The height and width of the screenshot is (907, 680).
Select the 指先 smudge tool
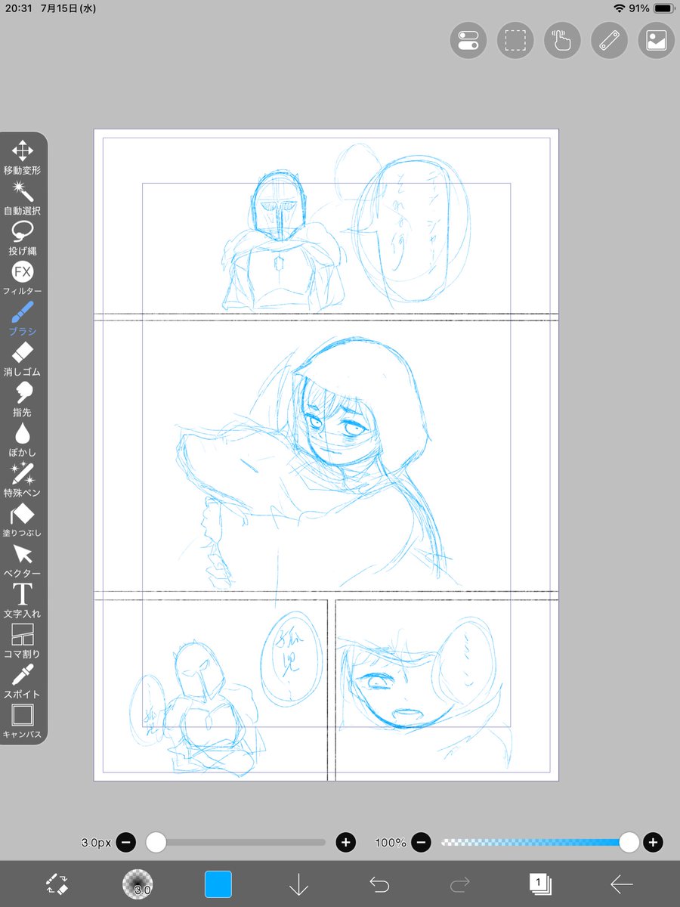pyautogui.click(x=23, y=398)
